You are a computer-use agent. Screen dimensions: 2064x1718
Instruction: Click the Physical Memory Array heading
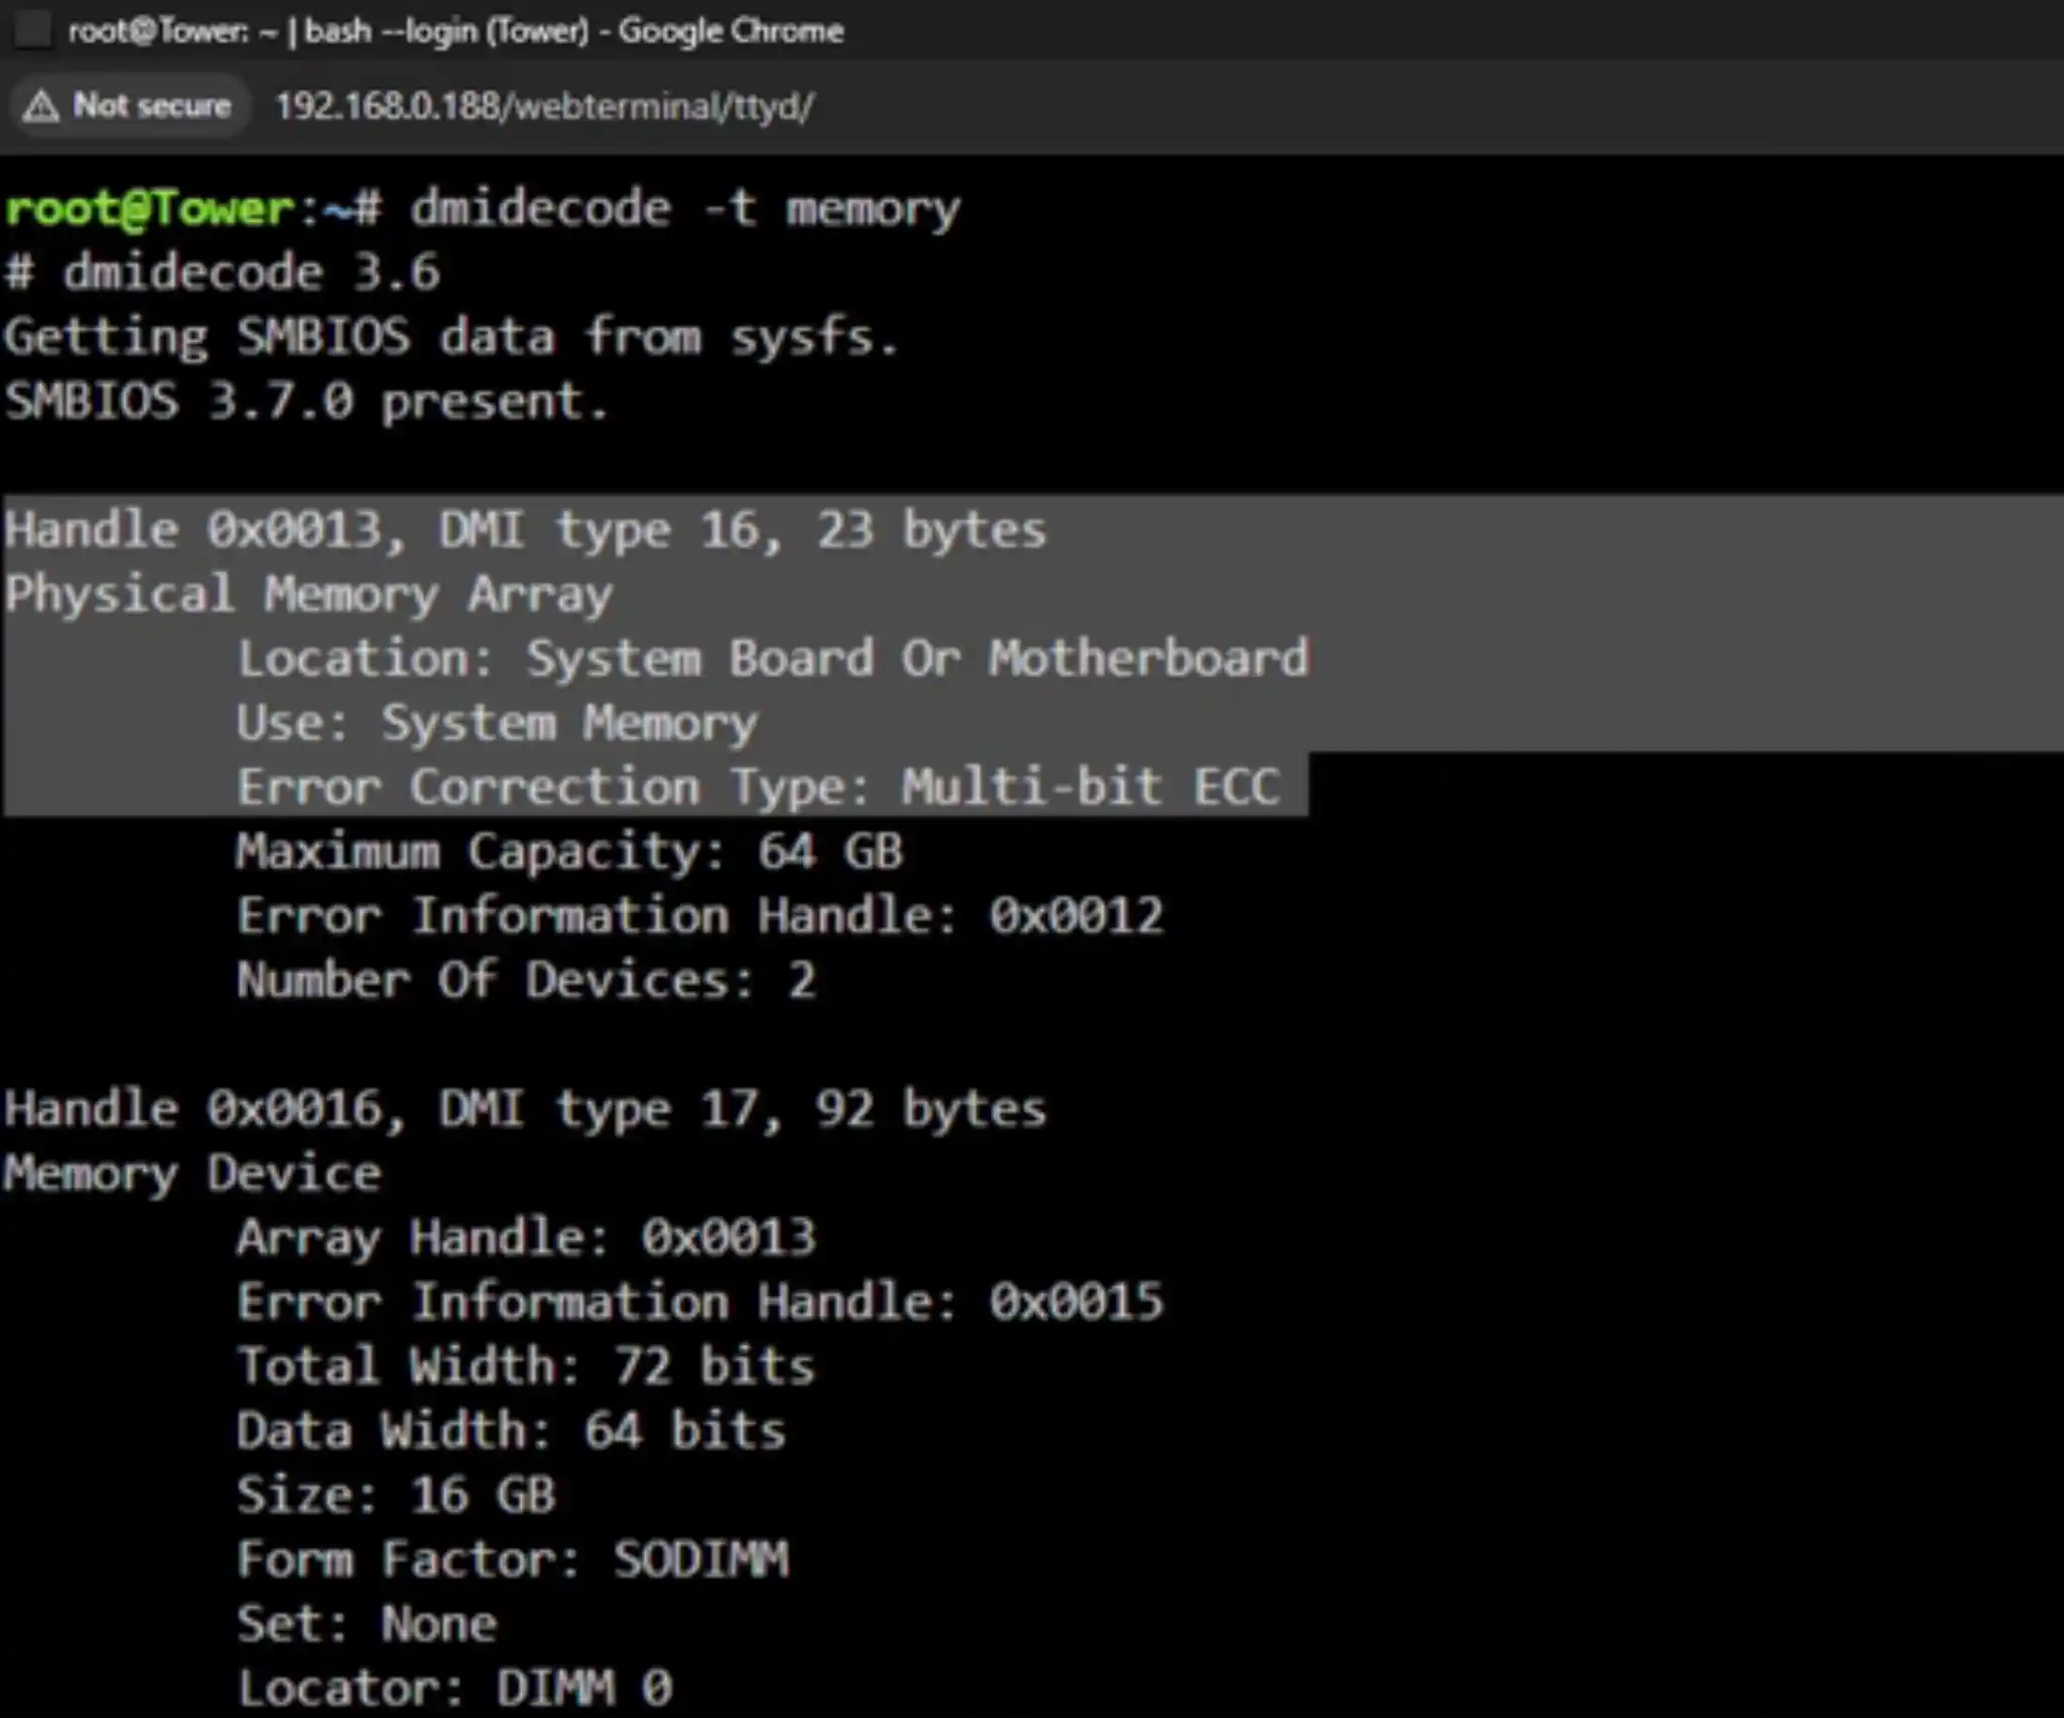pyautogui.click(x=308, y=595)
